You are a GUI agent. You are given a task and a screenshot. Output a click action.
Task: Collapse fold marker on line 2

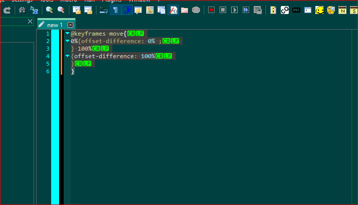point(67,41)
